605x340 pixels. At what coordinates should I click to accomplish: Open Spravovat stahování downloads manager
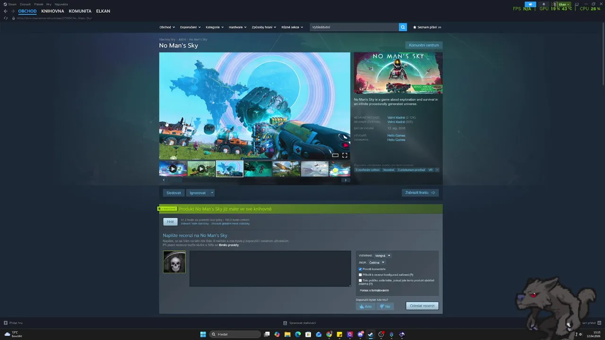300,323
